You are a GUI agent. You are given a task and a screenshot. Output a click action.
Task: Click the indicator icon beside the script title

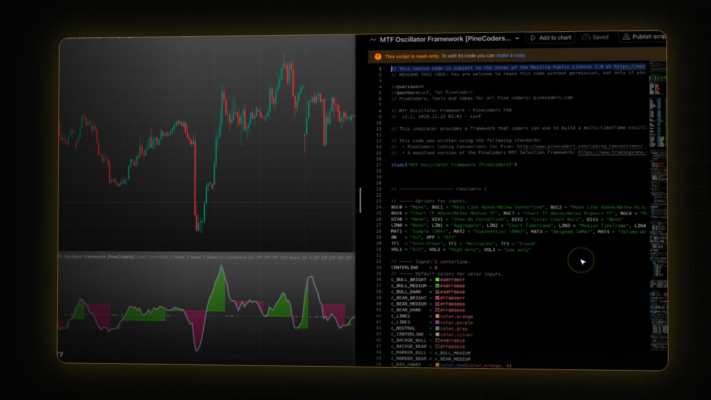coord(373,39)
